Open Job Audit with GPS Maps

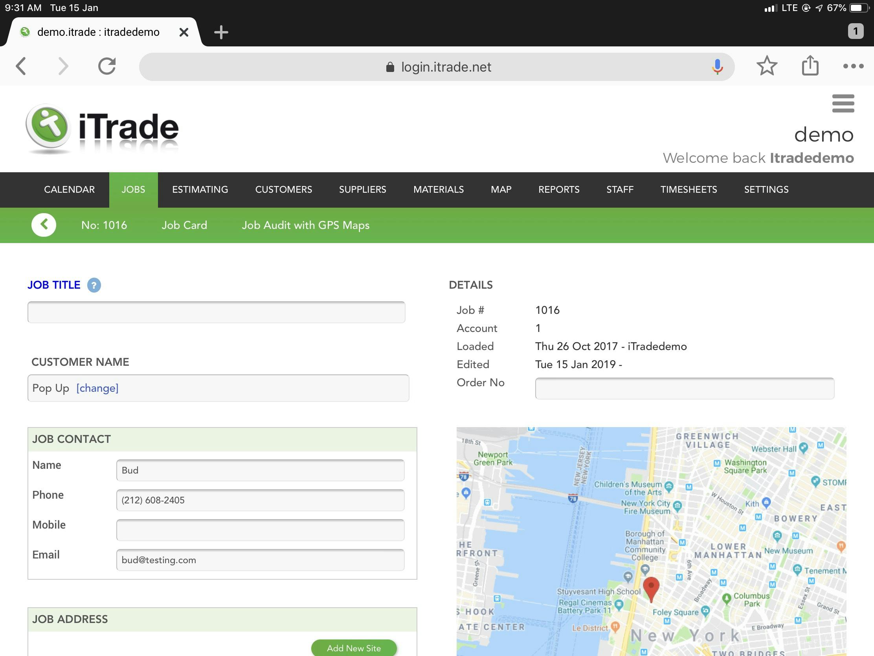[x=305, y=225]
